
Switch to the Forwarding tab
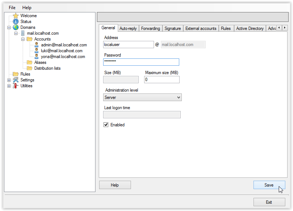[151, 28]
